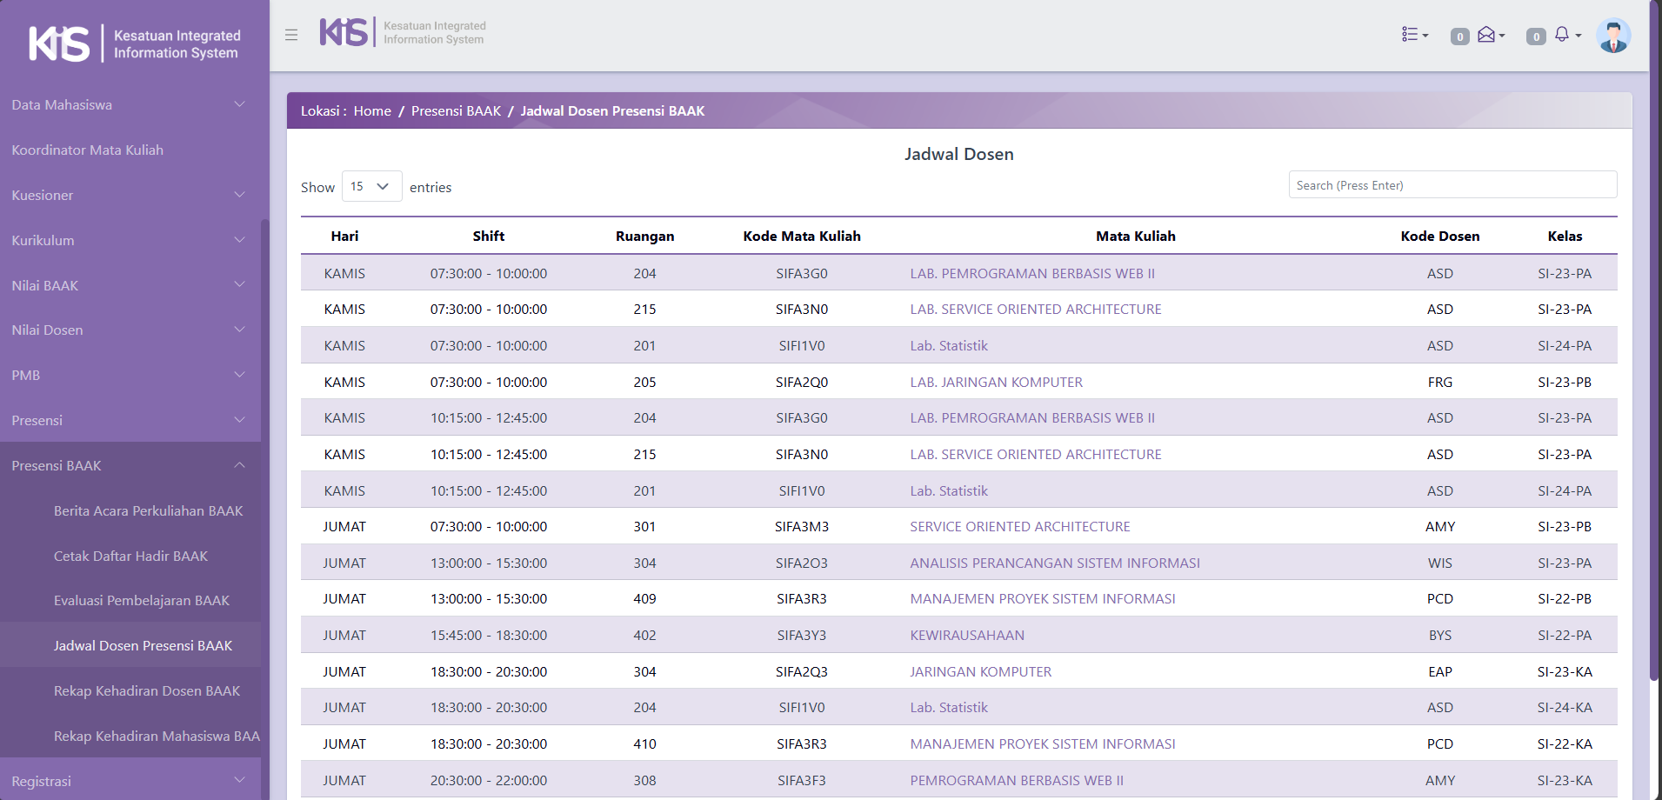Open the entries-per-page dropdown showing 15
This screenshot has width=1662, height=800.
[x=371, y=186]
